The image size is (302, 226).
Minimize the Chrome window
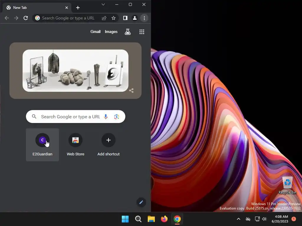pyautogui.click(x=117, y=4)
